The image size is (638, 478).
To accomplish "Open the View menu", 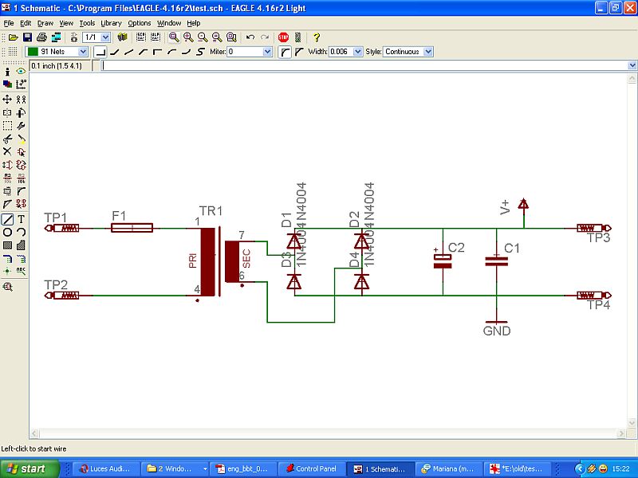I will coord(66,23).
